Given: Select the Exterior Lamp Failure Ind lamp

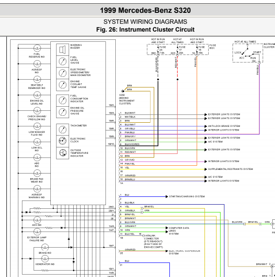Looking at the screenshot, I should coord(37,232).
